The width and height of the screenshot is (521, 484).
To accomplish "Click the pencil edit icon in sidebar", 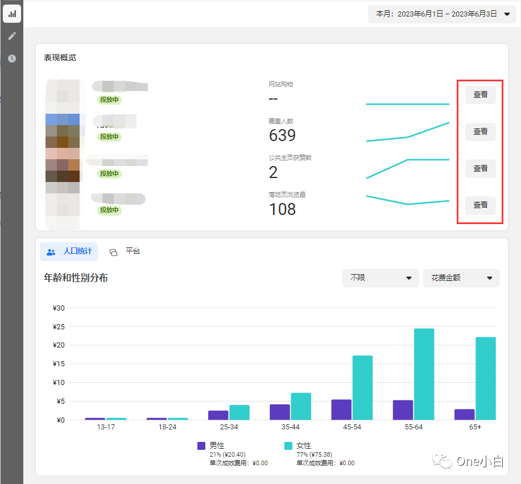I will click(x=11, y=36).
